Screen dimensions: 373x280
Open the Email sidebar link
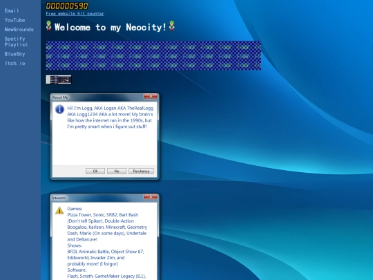(x=12, y=10)
